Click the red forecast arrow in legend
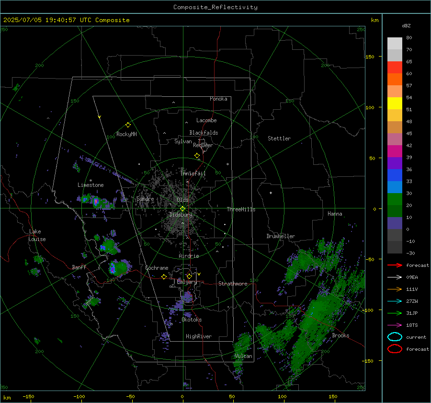The height and width of the screenshot is (403, 431). tap(395, 265)
